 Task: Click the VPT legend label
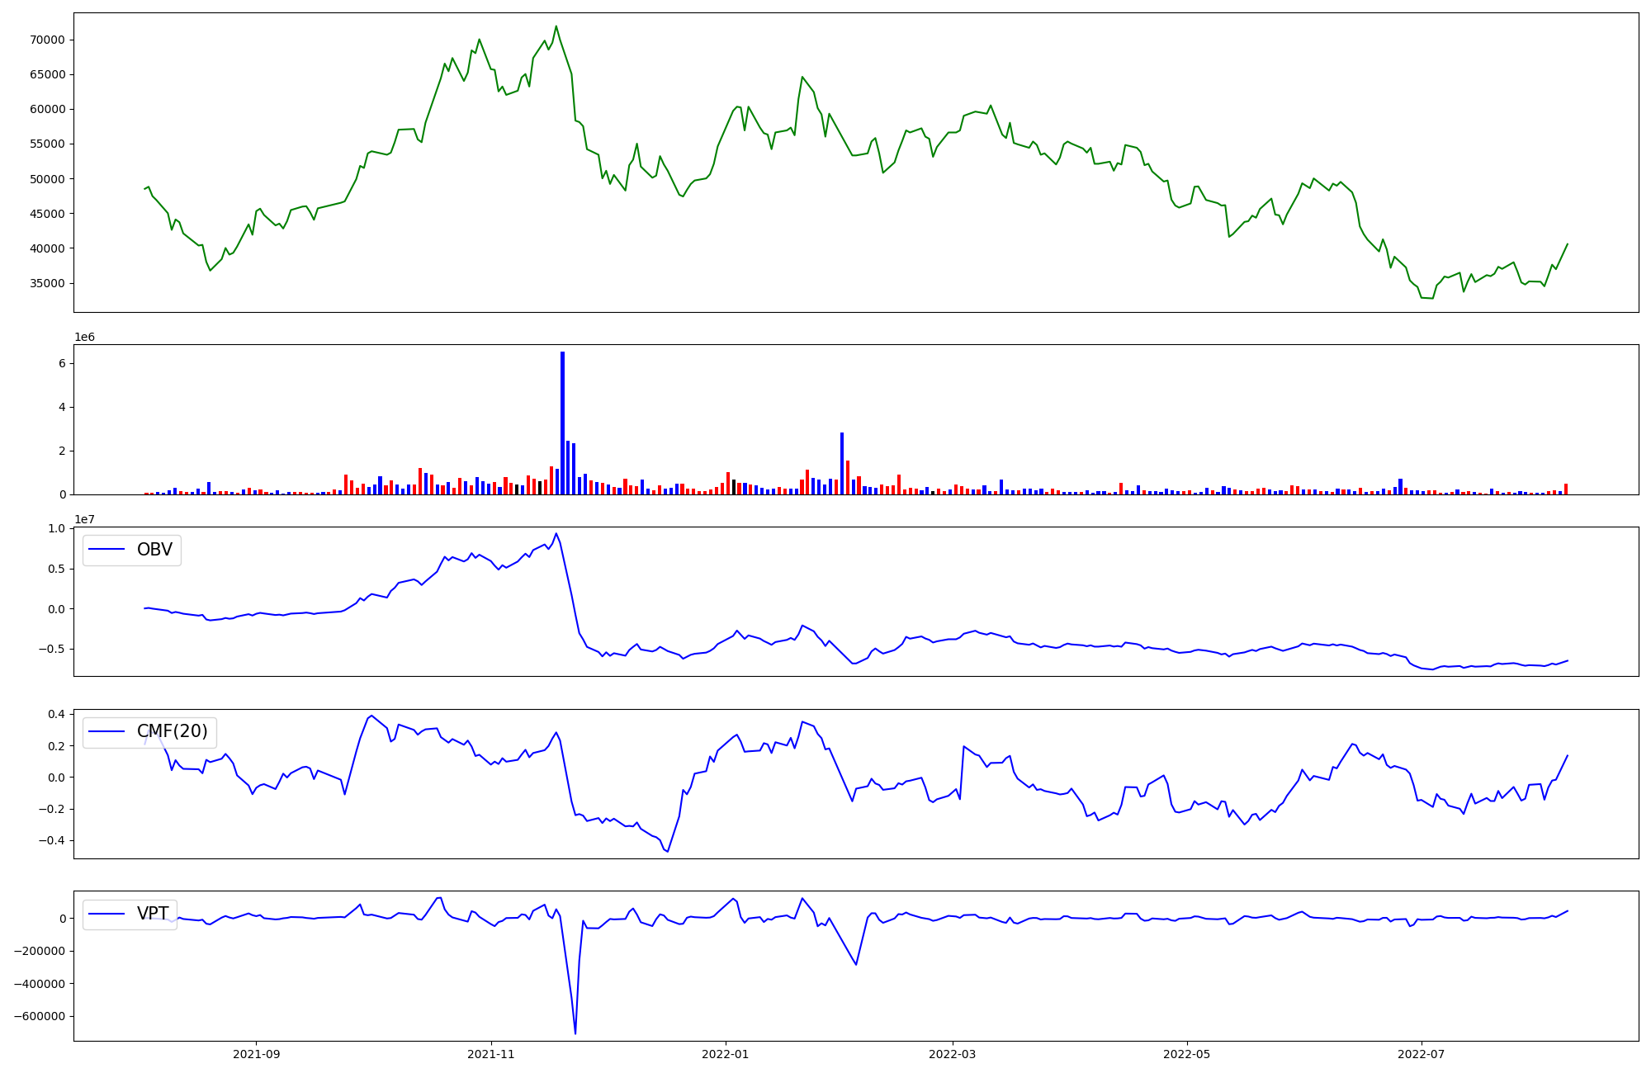[x=153, y=913]
